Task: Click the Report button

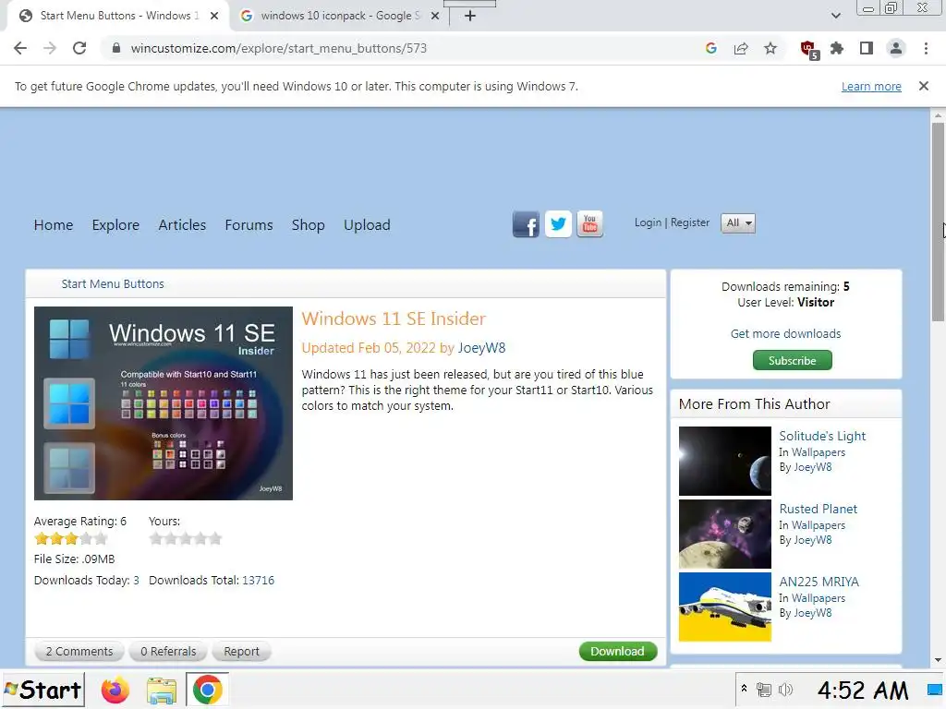Action: pyautogui.click(x=241, y=651)
